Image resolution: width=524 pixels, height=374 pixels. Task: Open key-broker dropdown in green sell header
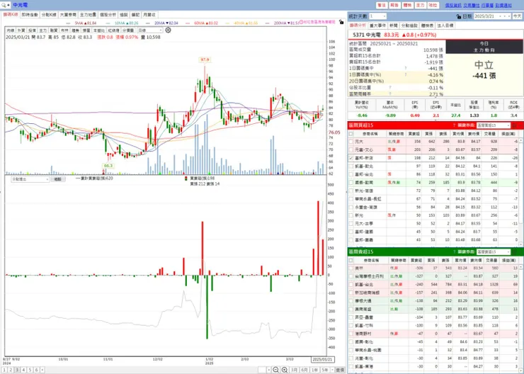[494, 251]
